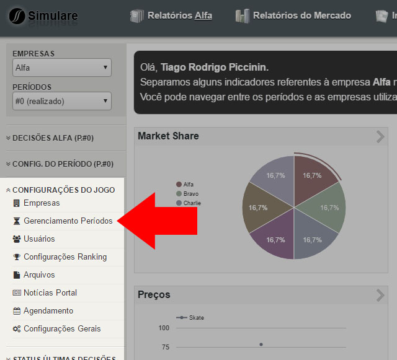Open the Arquivos page

pos(39,274)
